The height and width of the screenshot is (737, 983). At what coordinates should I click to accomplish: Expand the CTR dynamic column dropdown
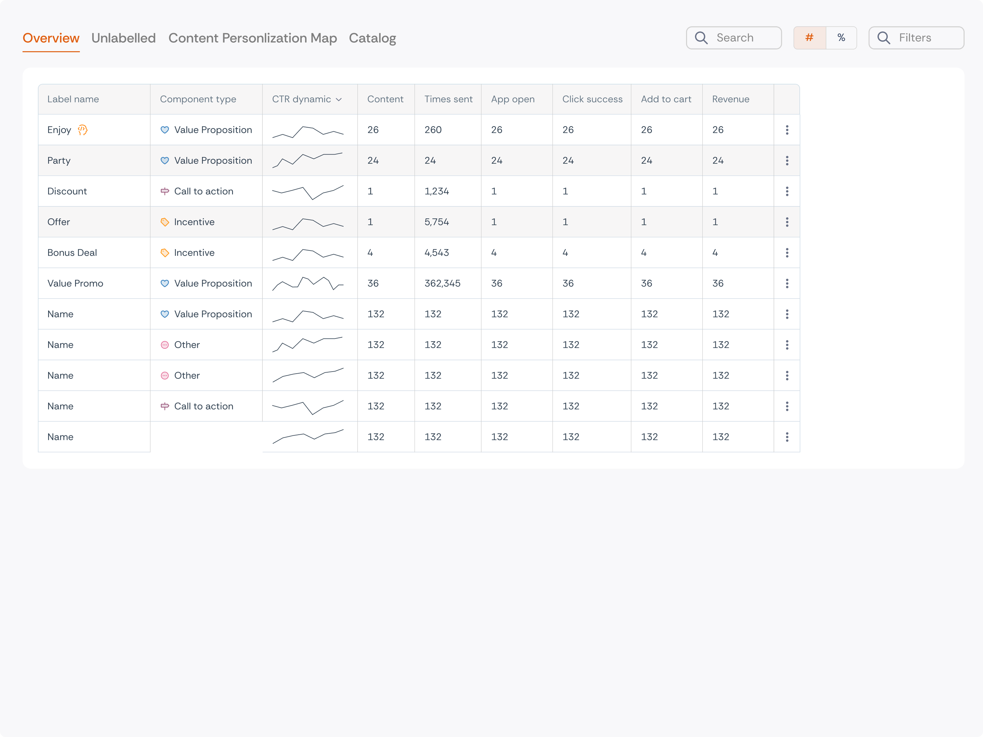coord(339,100)
